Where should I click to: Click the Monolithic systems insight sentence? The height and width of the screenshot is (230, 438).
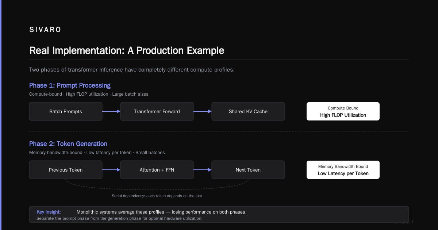[161, 212]
